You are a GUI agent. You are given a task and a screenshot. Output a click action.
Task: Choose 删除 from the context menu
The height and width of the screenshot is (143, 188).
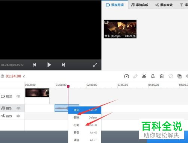pos(85,117)
